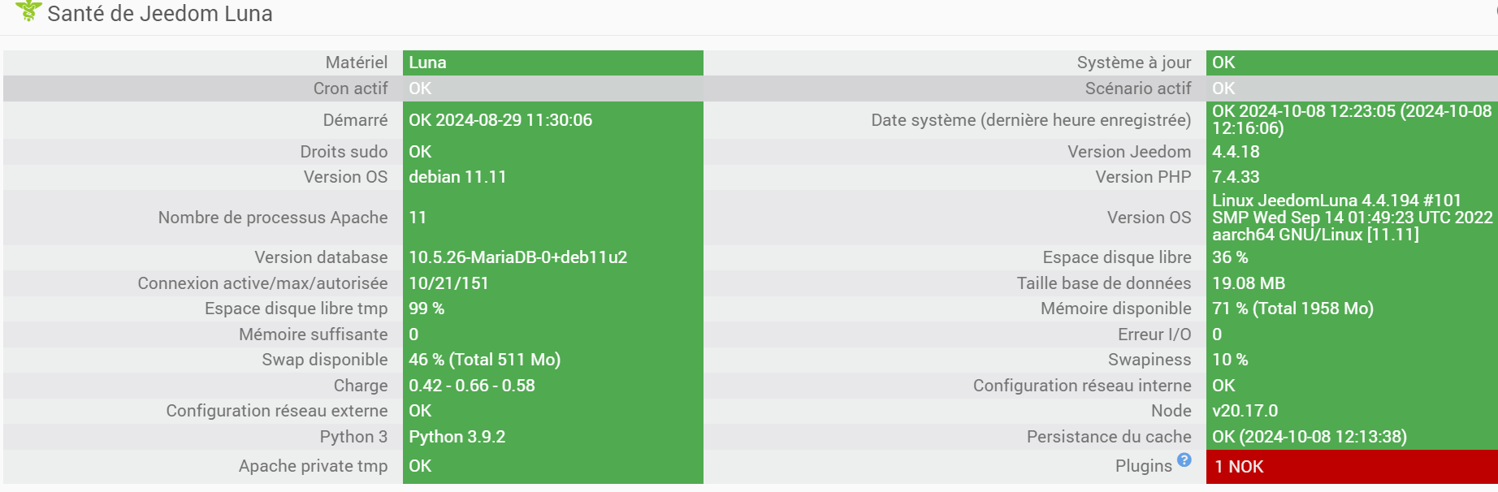Screen dimensions: 1498x492
Task: Select the 'Luna' hardware value
Action: (427, 63)
